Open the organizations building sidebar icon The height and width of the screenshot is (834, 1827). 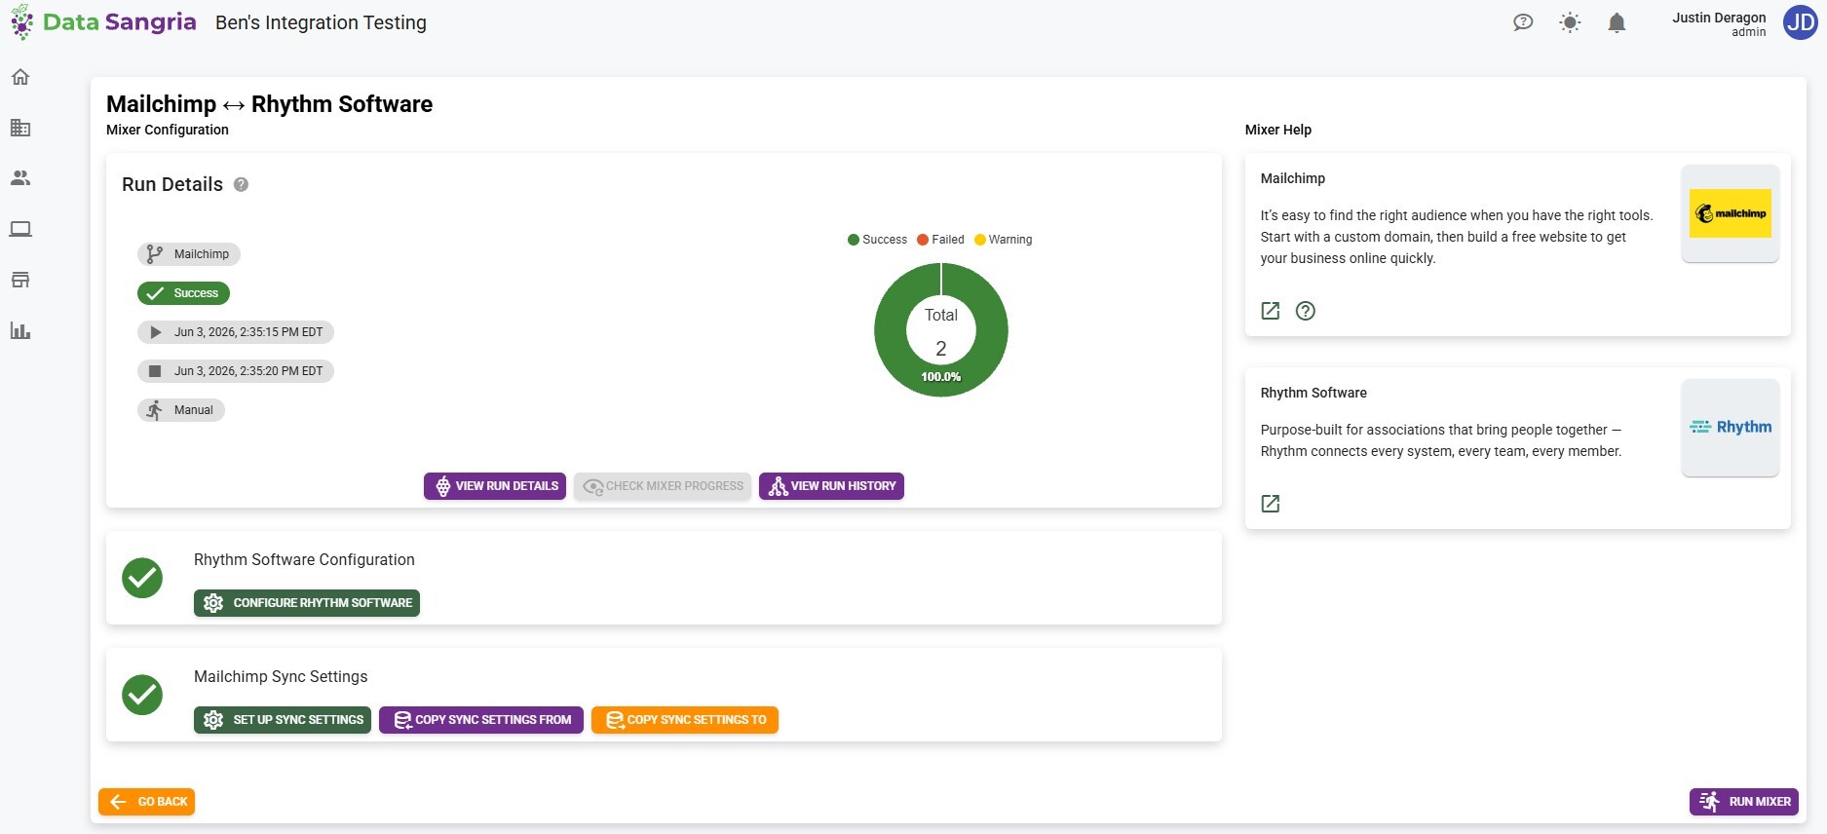click(x=20, y=128)
